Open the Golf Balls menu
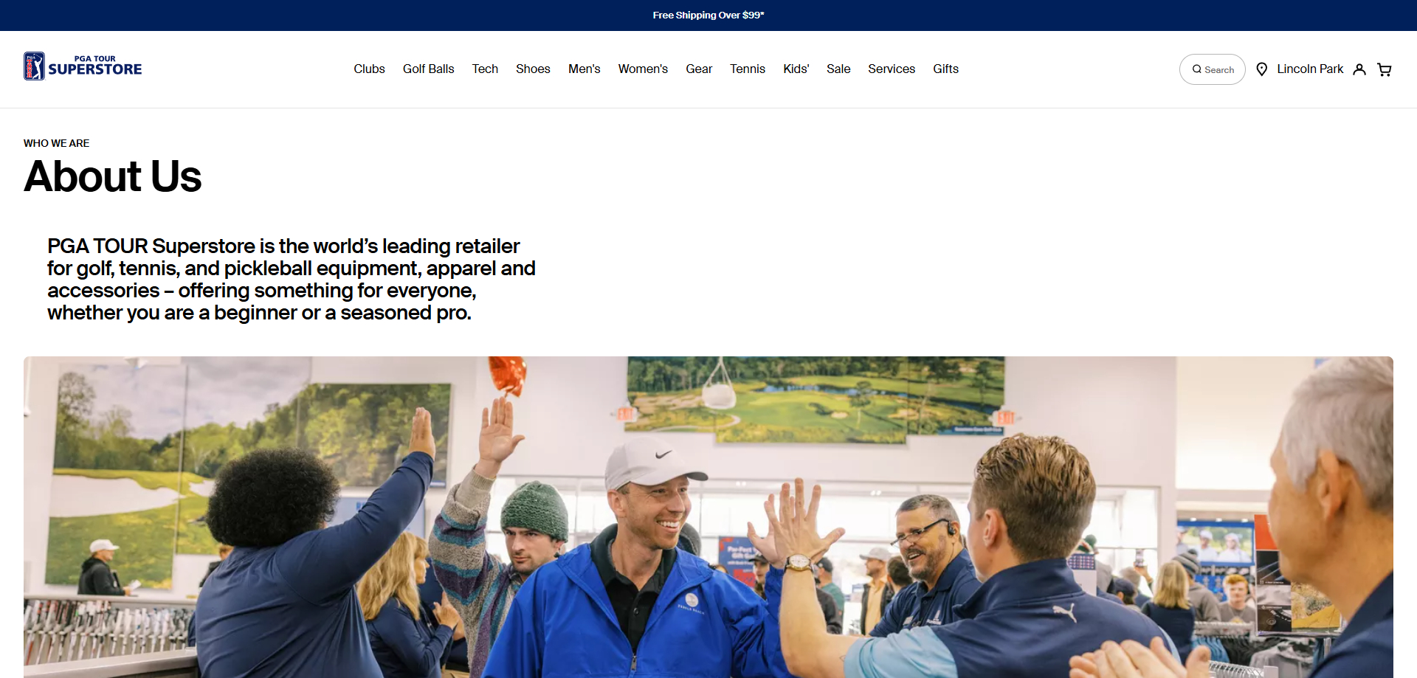This screenshot has height=678, width=1417. [x=428, y=69]
